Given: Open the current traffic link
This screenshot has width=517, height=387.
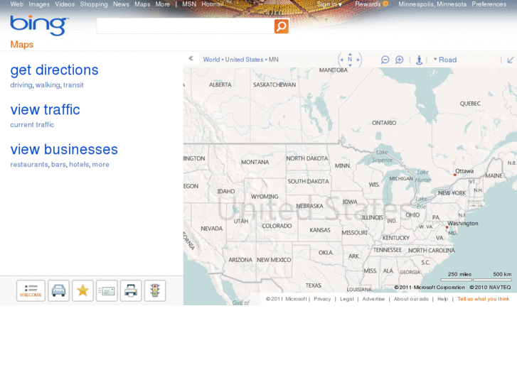Looking at the screenshot, I should tap(32, 125).
